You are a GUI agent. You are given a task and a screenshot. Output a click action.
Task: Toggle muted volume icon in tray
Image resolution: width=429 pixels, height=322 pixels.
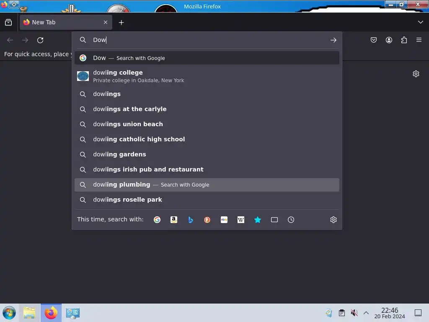pos(354,313)
